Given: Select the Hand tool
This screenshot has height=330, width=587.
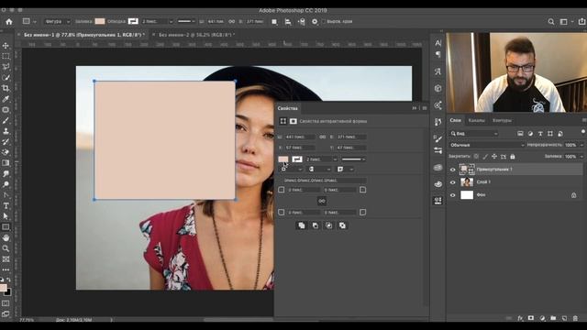Looking at the screenshot, I should point(6,238).
